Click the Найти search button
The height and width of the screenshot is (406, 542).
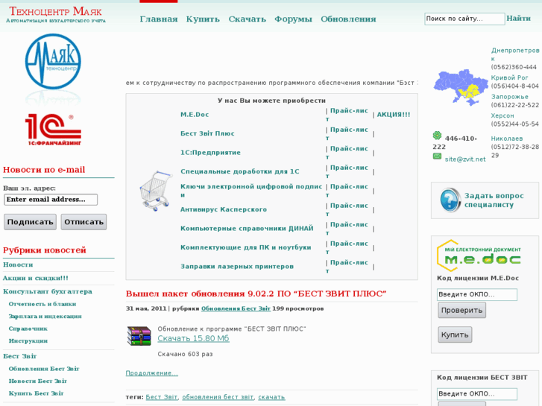[x=518, y=19]
